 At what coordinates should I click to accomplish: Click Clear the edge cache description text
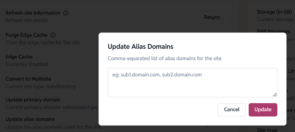point(42,42)
